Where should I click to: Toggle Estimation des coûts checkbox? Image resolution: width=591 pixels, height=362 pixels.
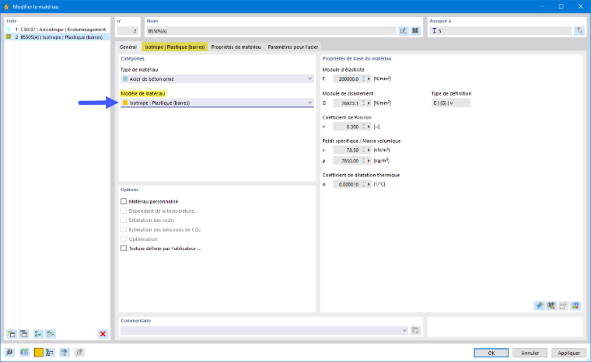(124, 220)
